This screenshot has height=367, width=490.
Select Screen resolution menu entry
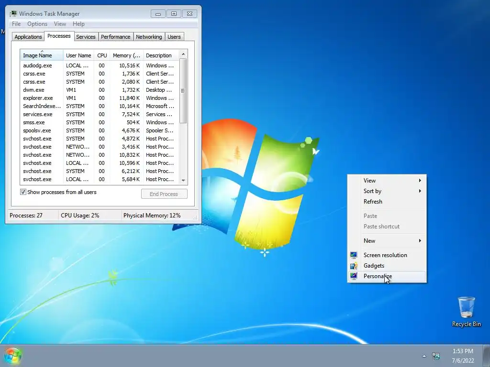pyautogui.click(x=387, y=255)
